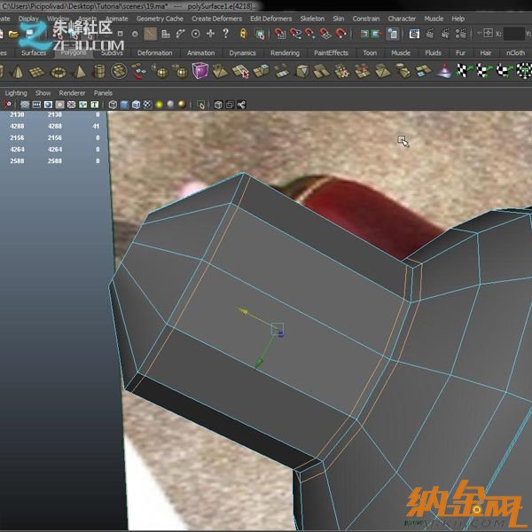Click the polygon cone shelf icon

click(x=17, y=72)
